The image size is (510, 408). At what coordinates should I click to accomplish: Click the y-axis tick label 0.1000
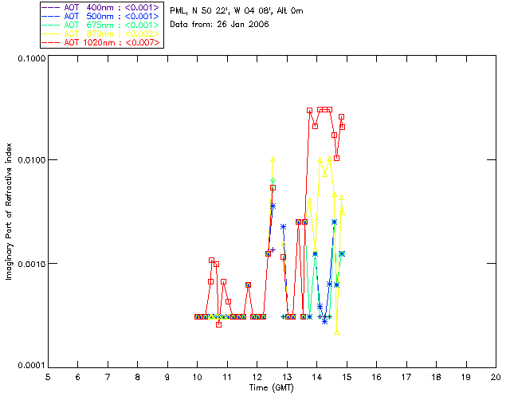point(32,58)
